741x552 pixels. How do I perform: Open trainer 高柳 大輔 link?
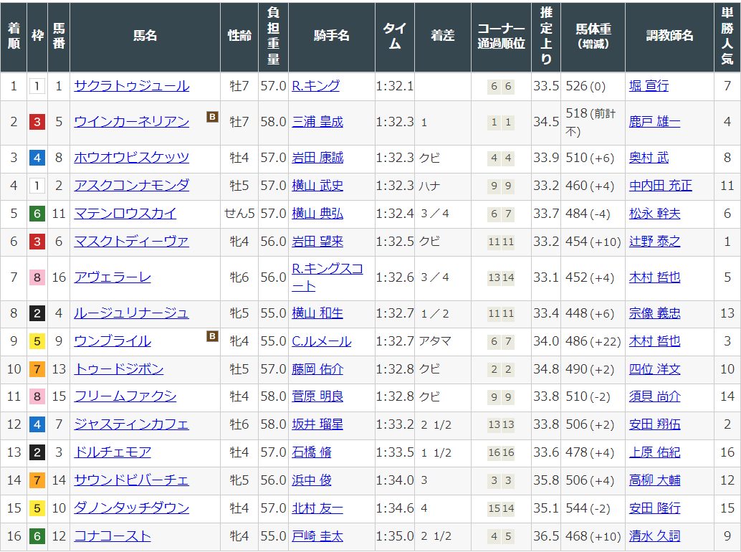click(x=654, y=480)
